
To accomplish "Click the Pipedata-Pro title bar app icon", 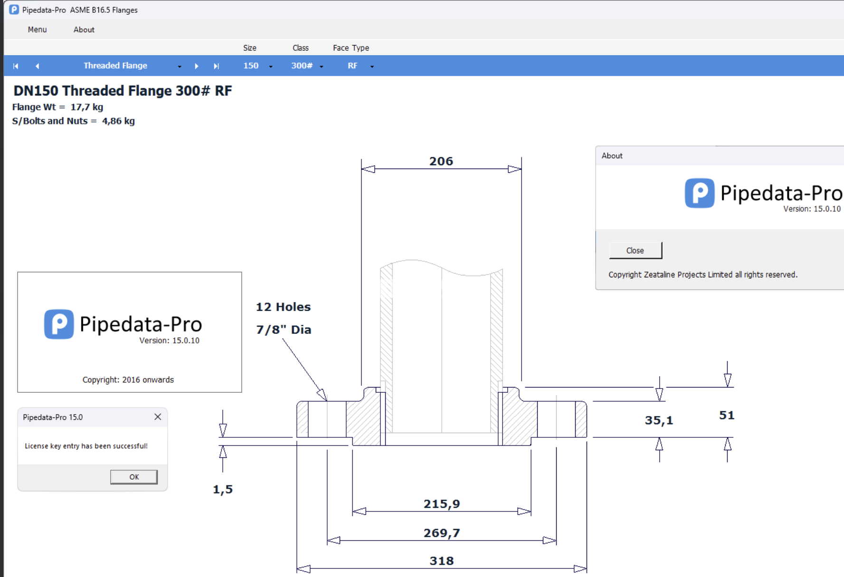I will [14, 9].
